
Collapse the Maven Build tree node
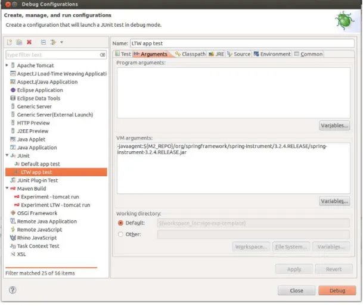pos(7,188)
